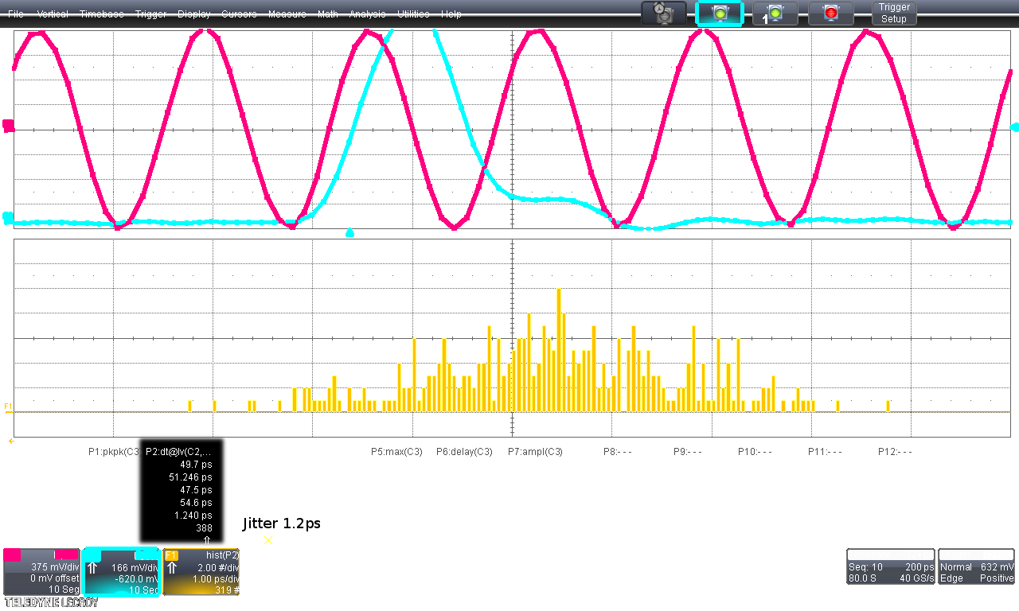Select the empty P8 measurement slot
1019x611 pixels.
click(x=617, y=452)
